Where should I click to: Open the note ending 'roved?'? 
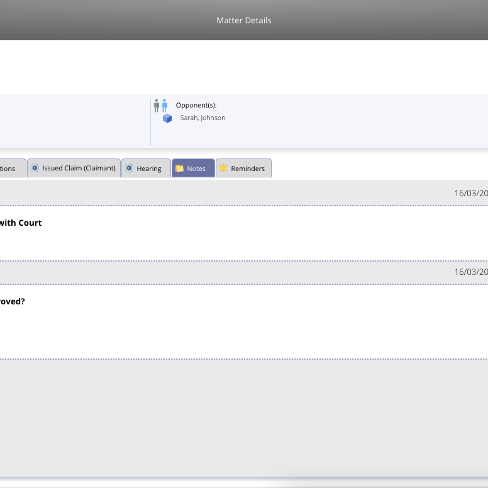point(12,301)
